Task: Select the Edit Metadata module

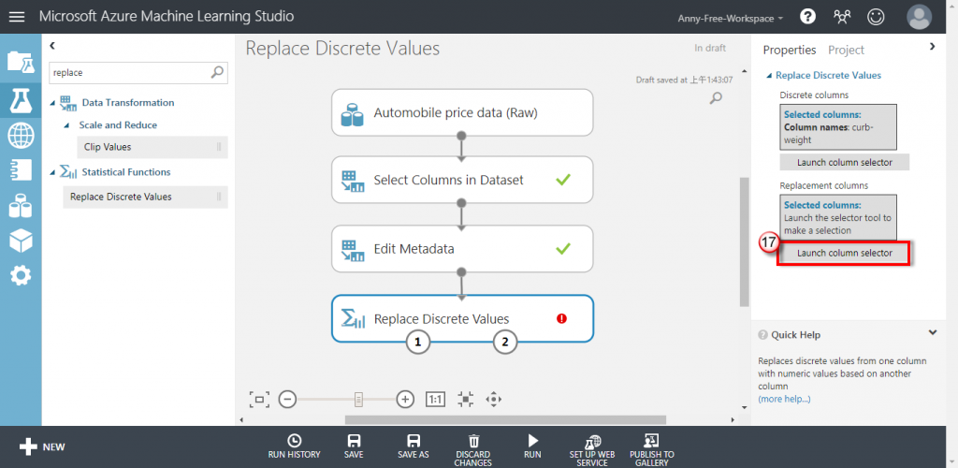Action: coord(462,249)
